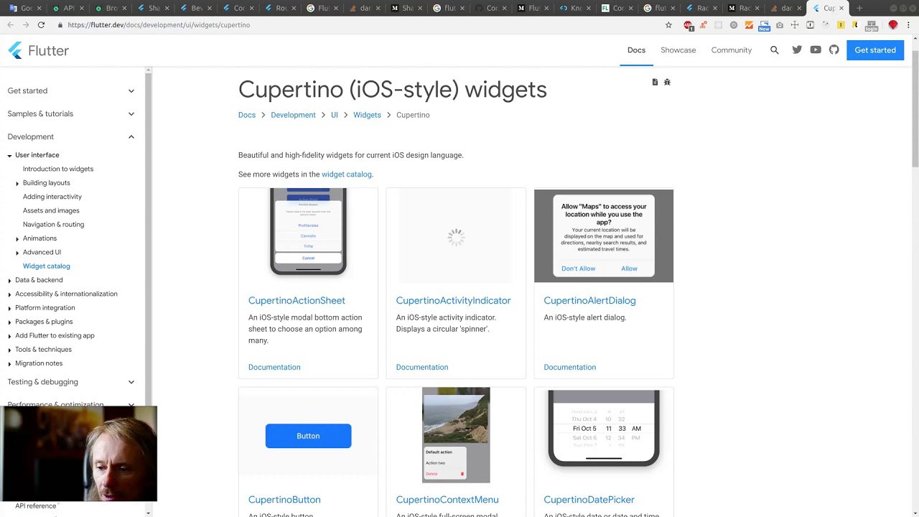Click the Get started button

[875, 50]
